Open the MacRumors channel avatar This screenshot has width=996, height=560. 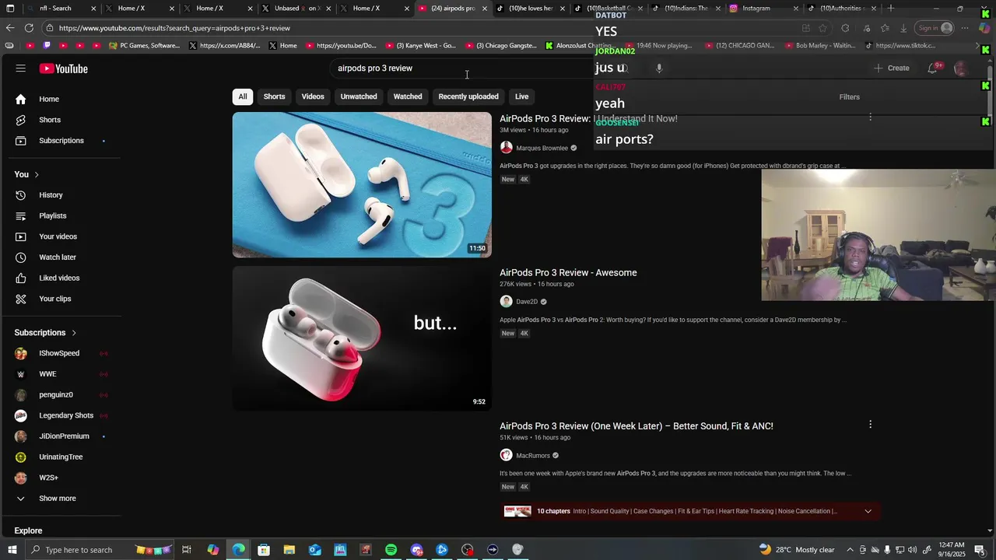(x=507, y=455)
